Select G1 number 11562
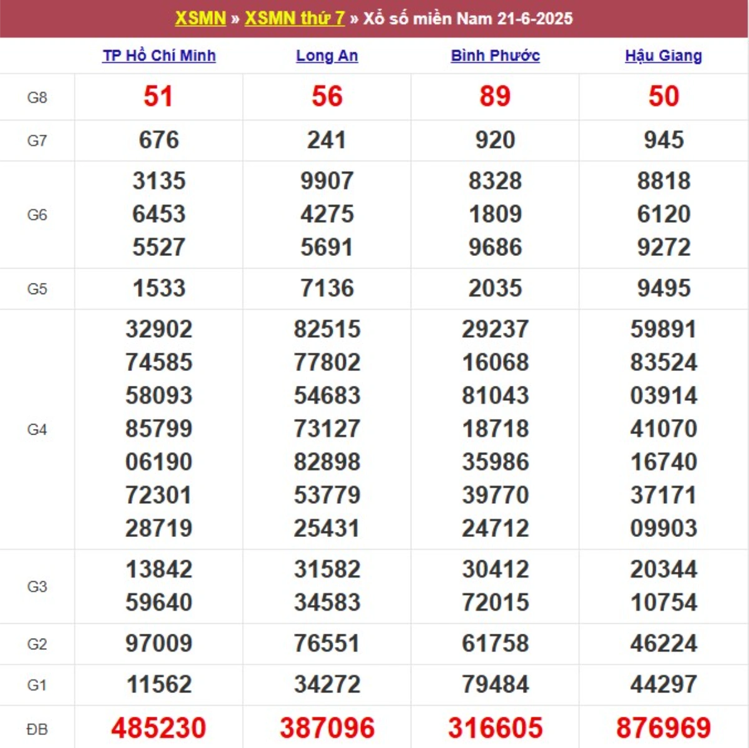Screen dimensions: 749x748 [x=159, y=685]
